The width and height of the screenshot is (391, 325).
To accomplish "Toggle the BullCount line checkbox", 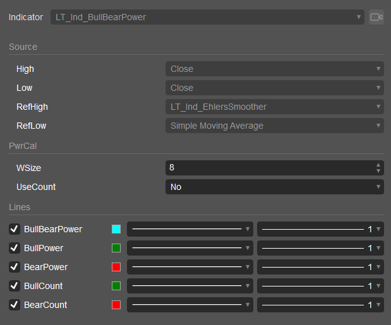I will point(15,286).
